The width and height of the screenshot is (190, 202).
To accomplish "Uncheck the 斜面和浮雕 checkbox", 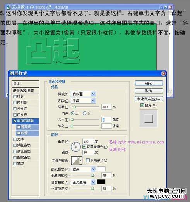I will click(x=15, y=121).
